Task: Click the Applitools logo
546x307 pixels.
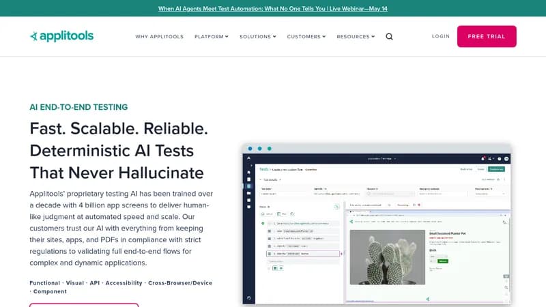Action: coord(61,36)
